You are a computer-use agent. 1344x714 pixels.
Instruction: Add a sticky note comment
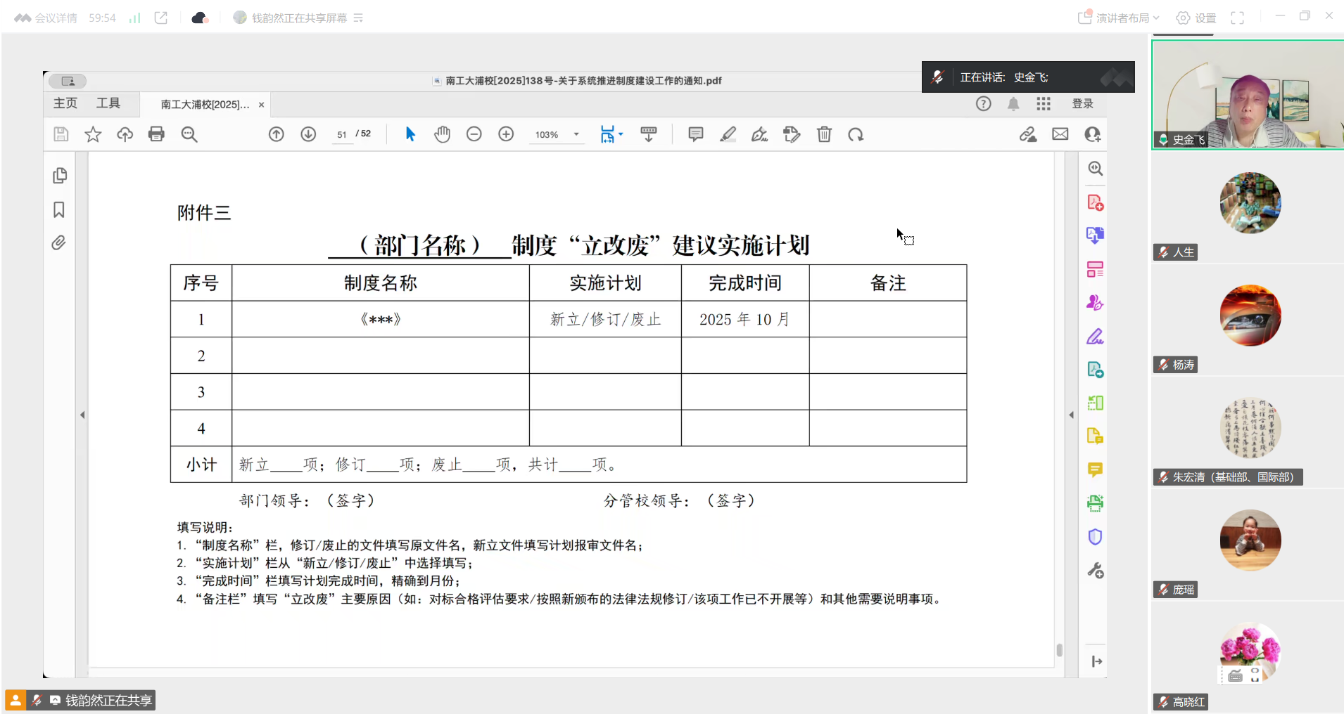696,134
